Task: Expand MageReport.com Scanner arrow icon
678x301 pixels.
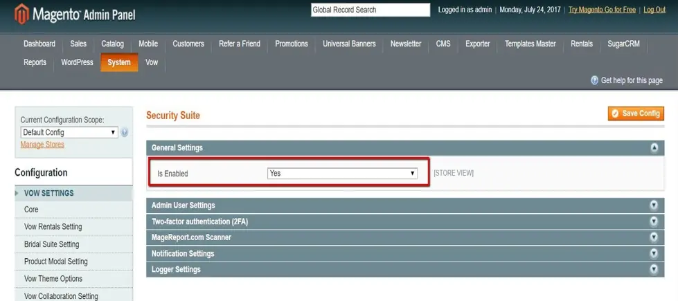Action: (654, 237)
